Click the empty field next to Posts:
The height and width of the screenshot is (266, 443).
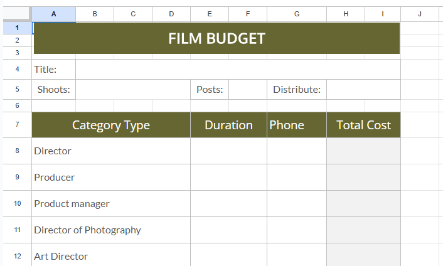point(247,90)
